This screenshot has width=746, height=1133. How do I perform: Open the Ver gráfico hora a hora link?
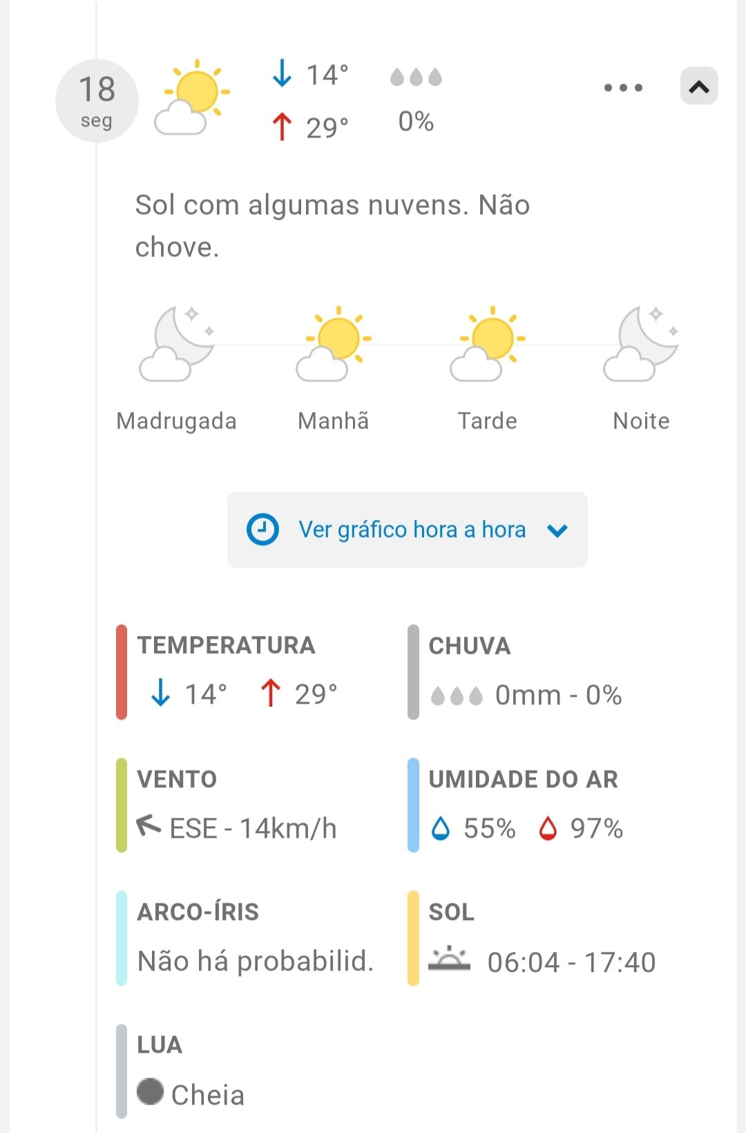(x=412, y=530)
